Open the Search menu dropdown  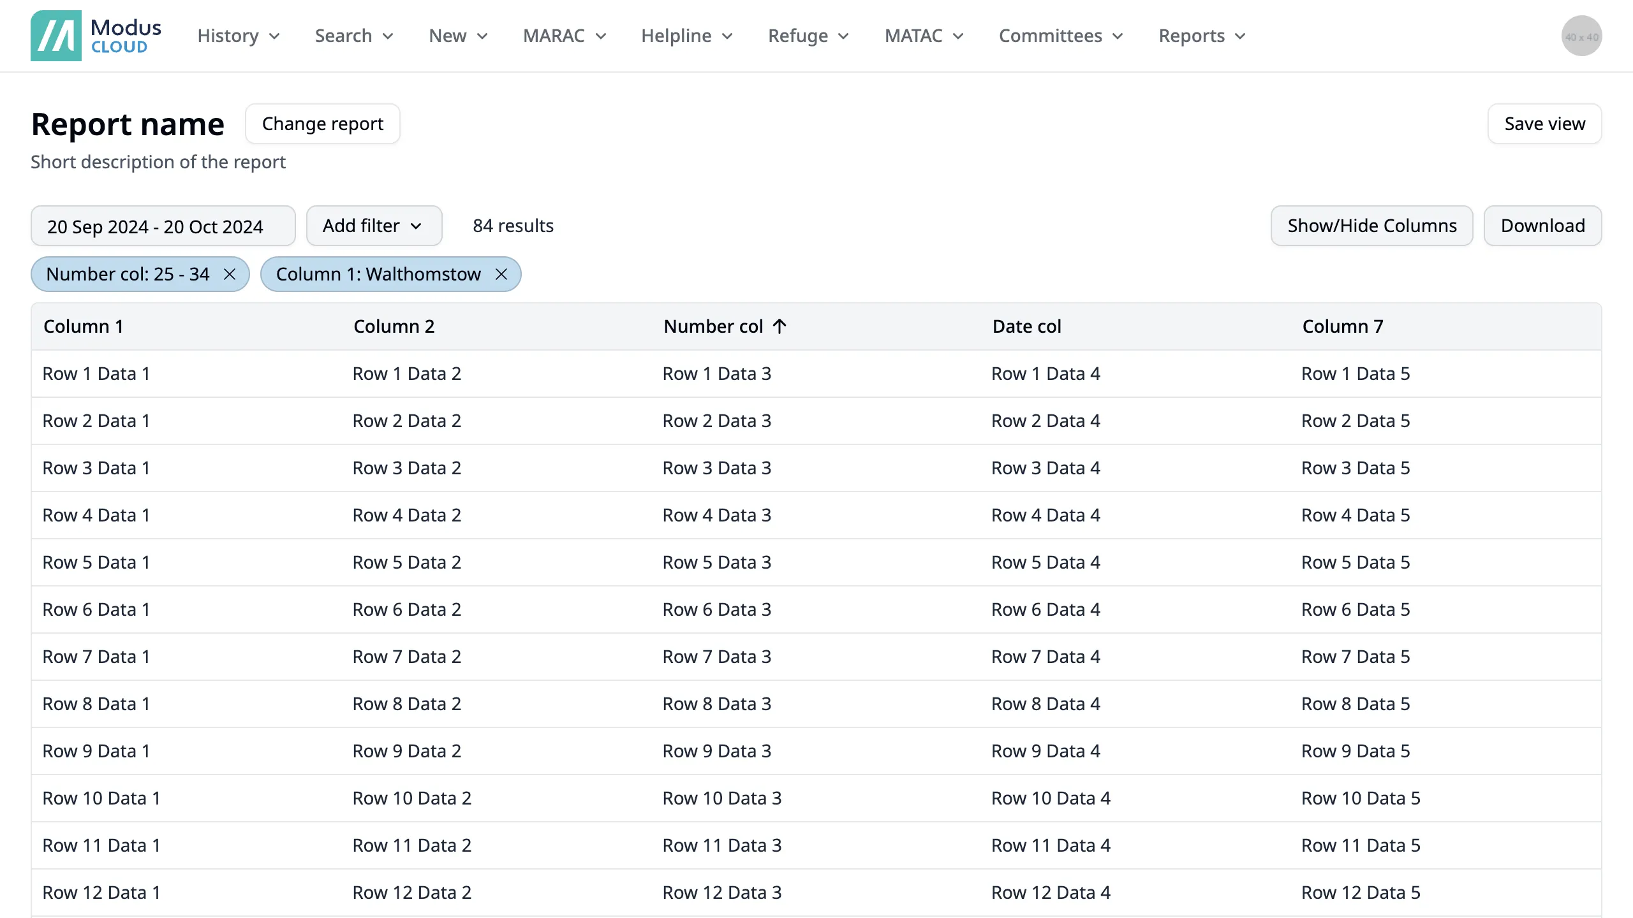[x=353, y=36]
